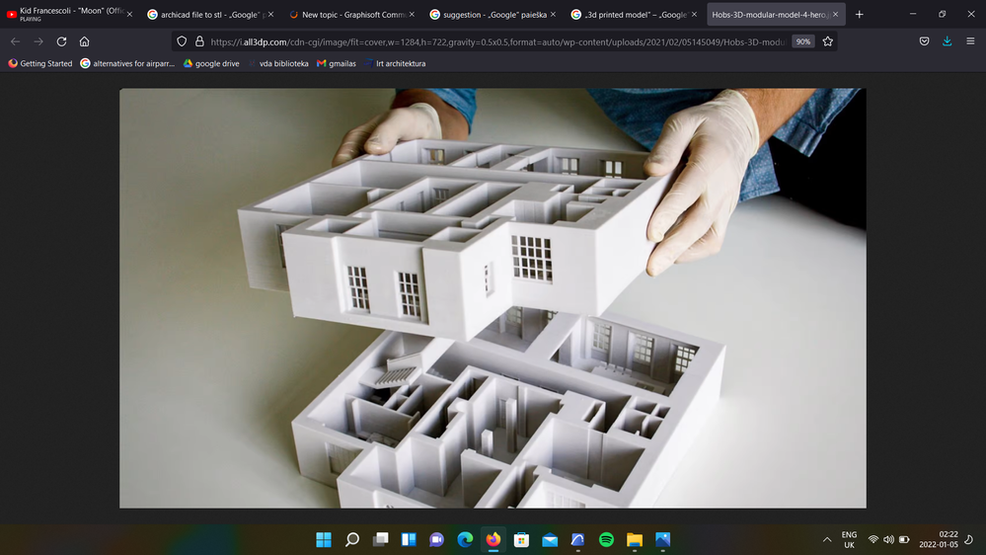Open File Explorer from taskbar
The image size is (986, 555).
coord(635,540)
